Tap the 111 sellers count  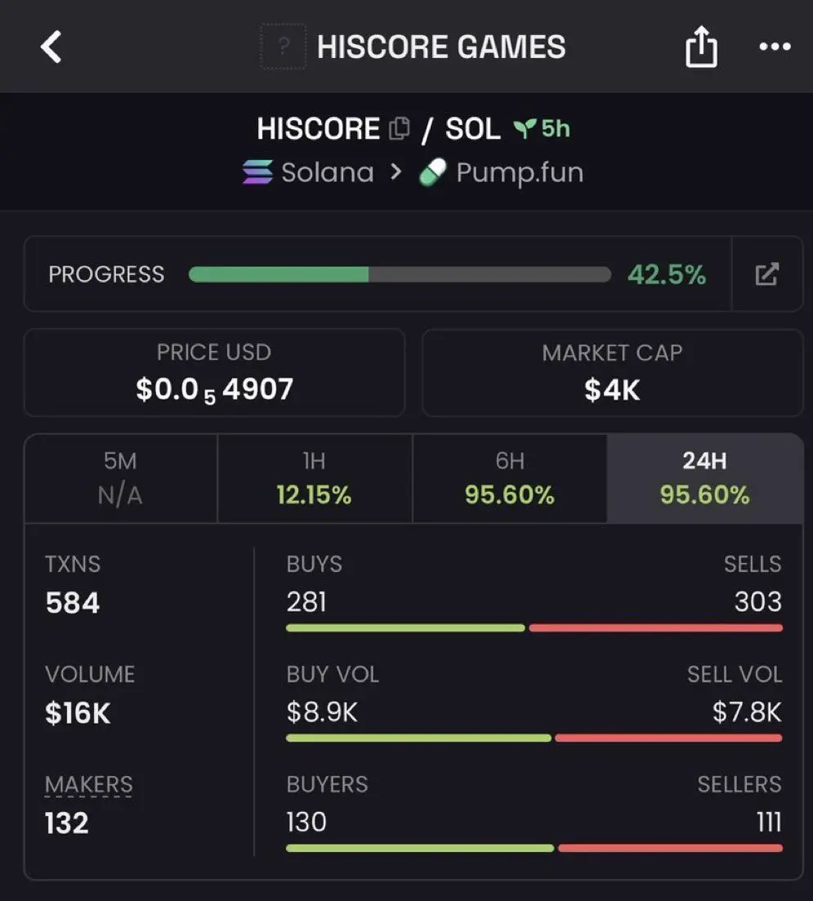pos(770,822)
